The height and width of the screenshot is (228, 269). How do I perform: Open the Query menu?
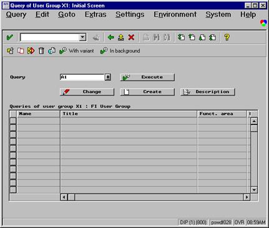(16, 14)
